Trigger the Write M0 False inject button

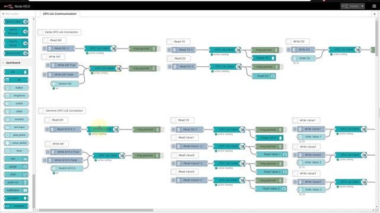coord(45,75)
